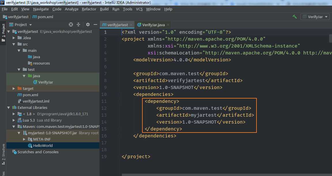Click the myjartest jar file icon
Image resolution: width=332 pixels, height=176 pixels.
(x=25, y=133)
